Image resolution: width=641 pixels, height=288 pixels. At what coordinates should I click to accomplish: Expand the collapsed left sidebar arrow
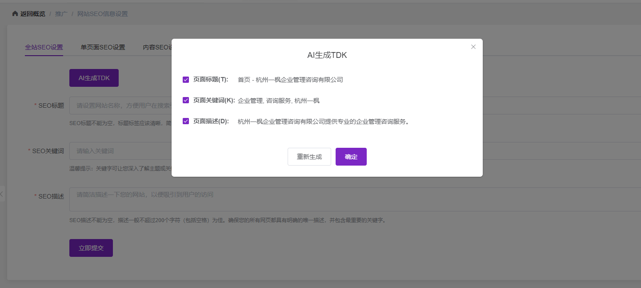(2, 194)
